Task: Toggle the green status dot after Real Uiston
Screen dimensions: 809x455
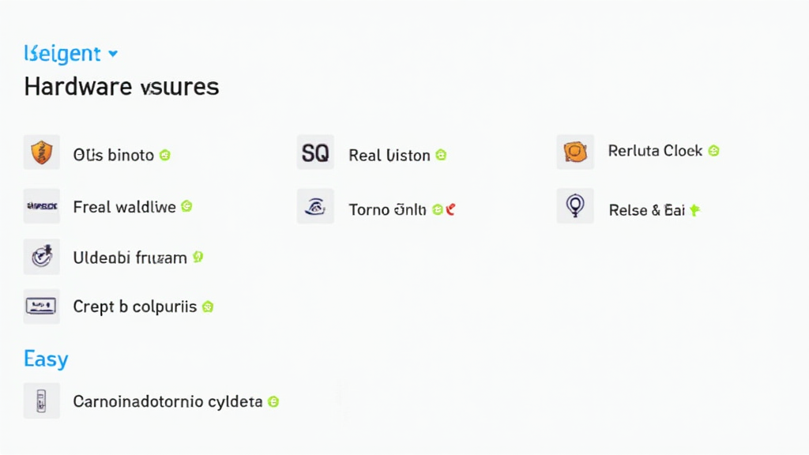Action: (441, 156)
